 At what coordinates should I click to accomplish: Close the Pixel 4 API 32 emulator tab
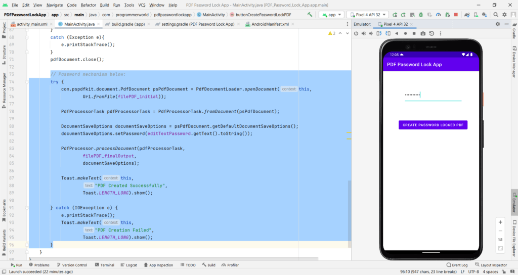pos(411,24)
